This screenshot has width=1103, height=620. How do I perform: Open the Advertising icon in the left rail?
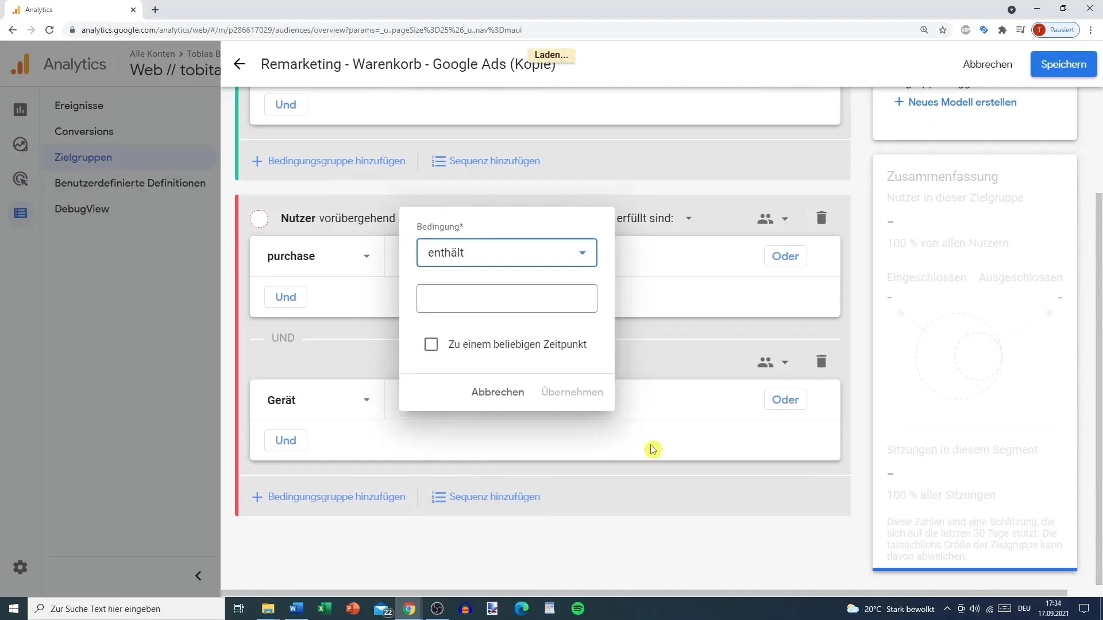click(x=20, y=179)
